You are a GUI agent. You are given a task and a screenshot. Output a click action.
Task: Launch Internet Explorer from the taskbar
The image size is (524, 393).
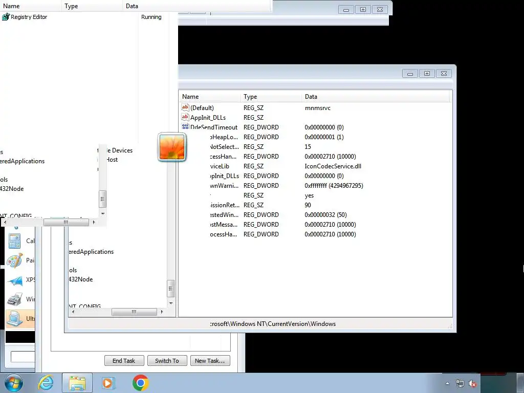tap(46, 383)
